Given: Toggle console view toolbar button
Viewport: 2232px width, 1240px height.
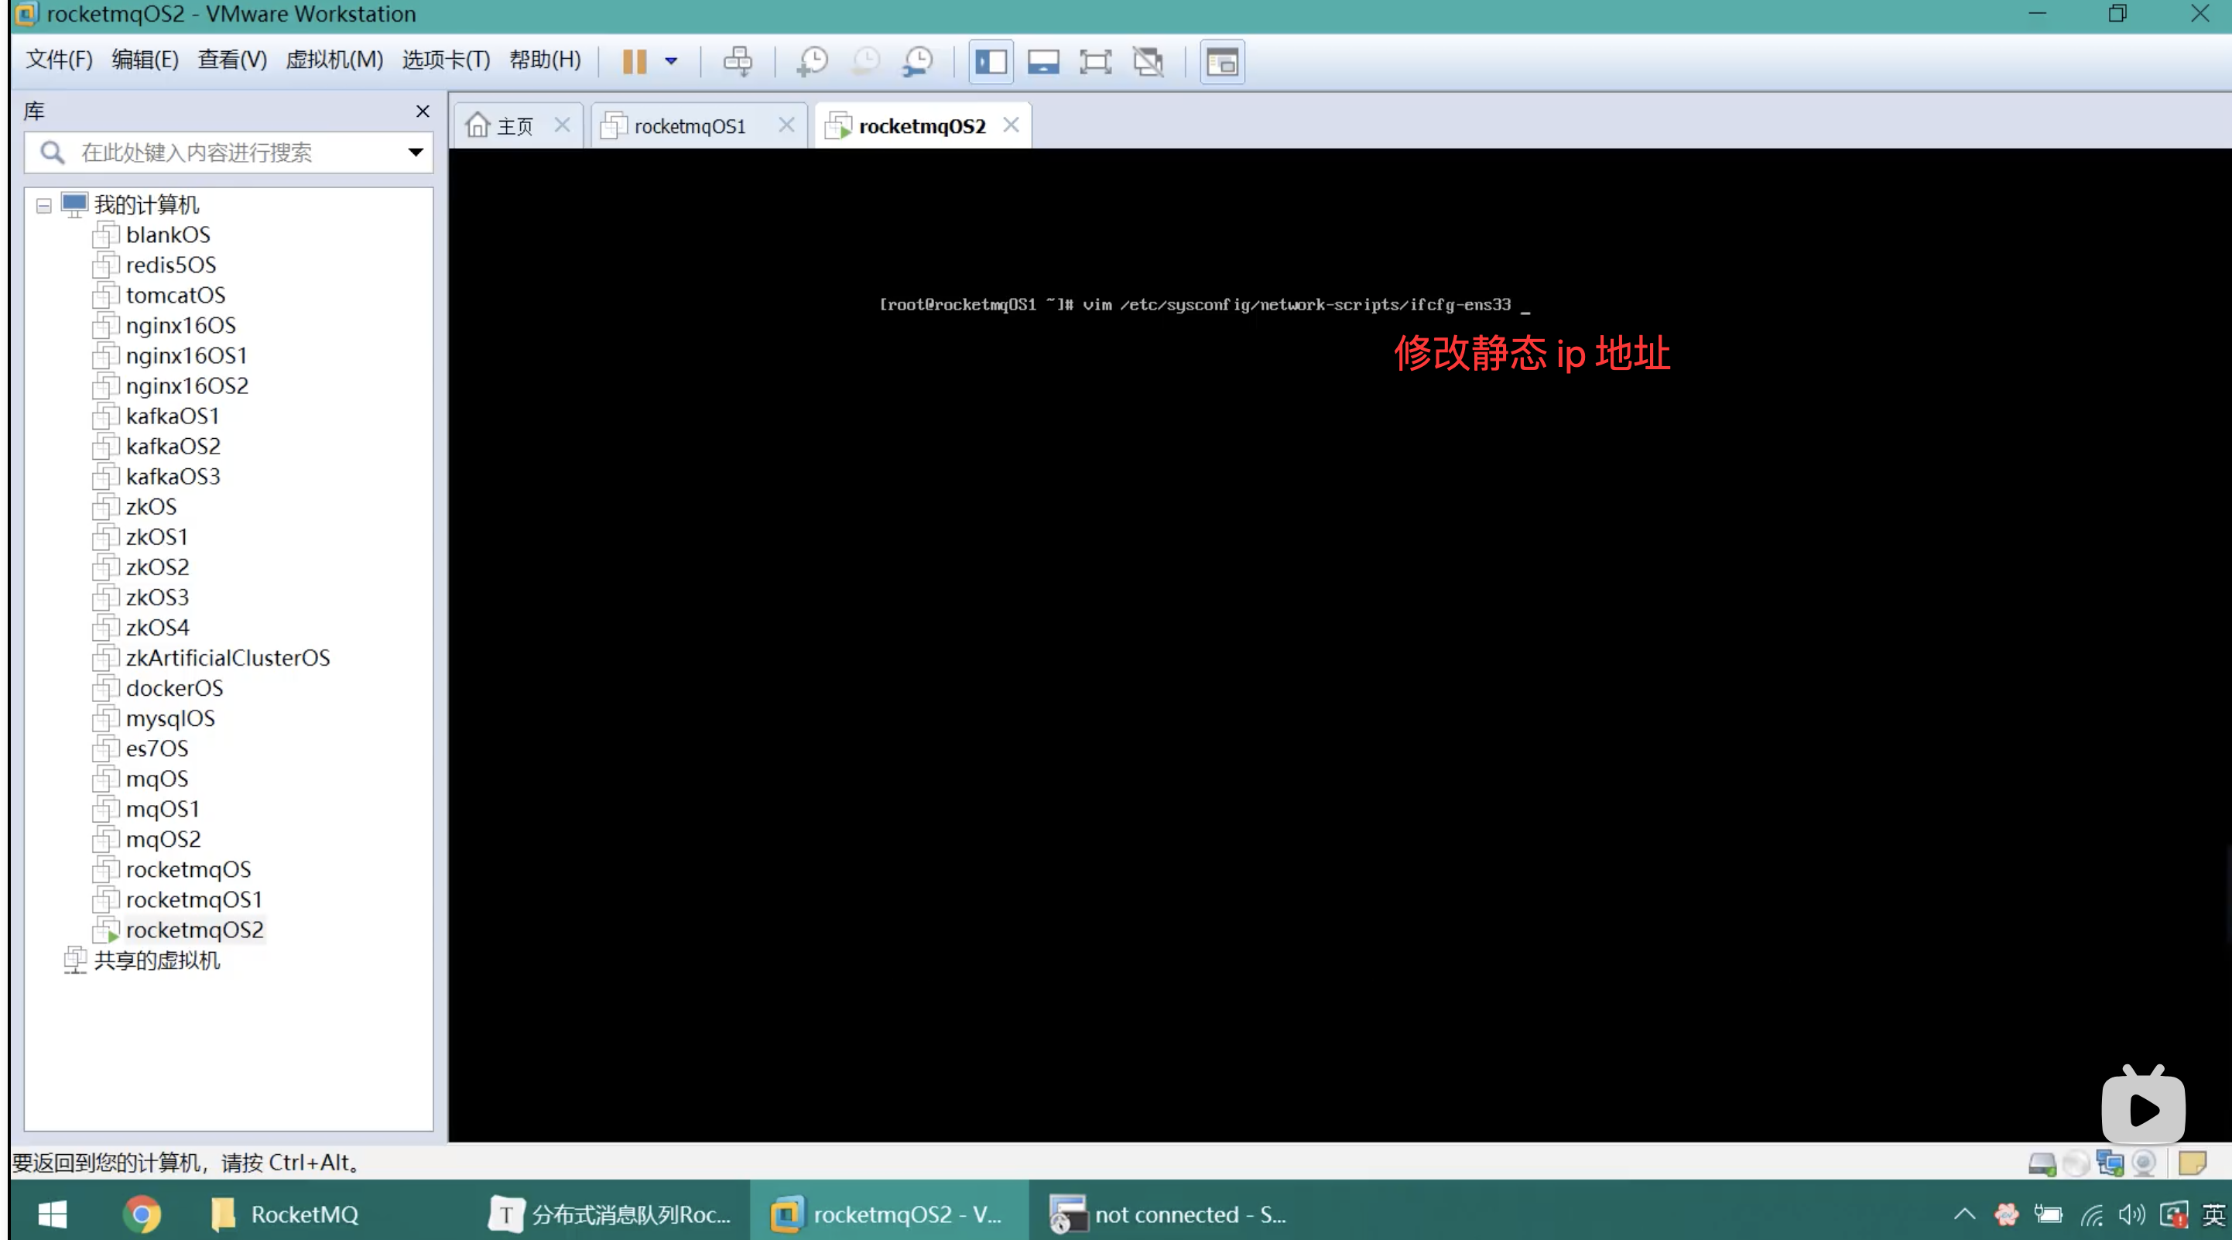Looking at the screenshot, I should click(x=1222, y=61).
